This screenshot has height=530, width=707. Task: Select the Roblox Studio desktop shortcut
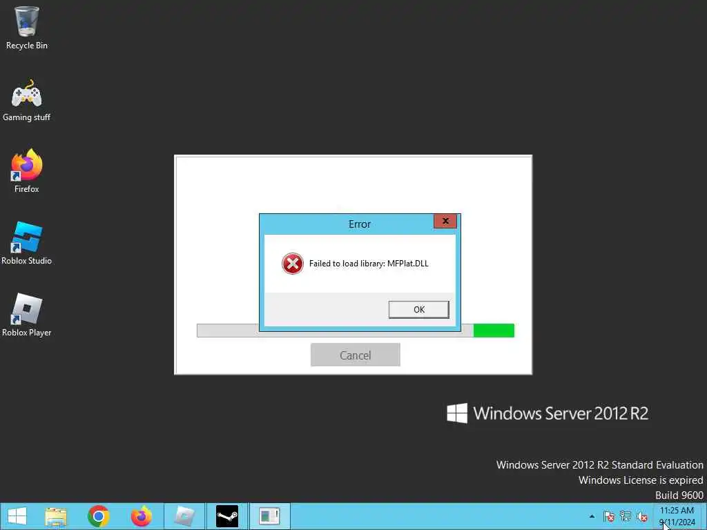[27, 244]
